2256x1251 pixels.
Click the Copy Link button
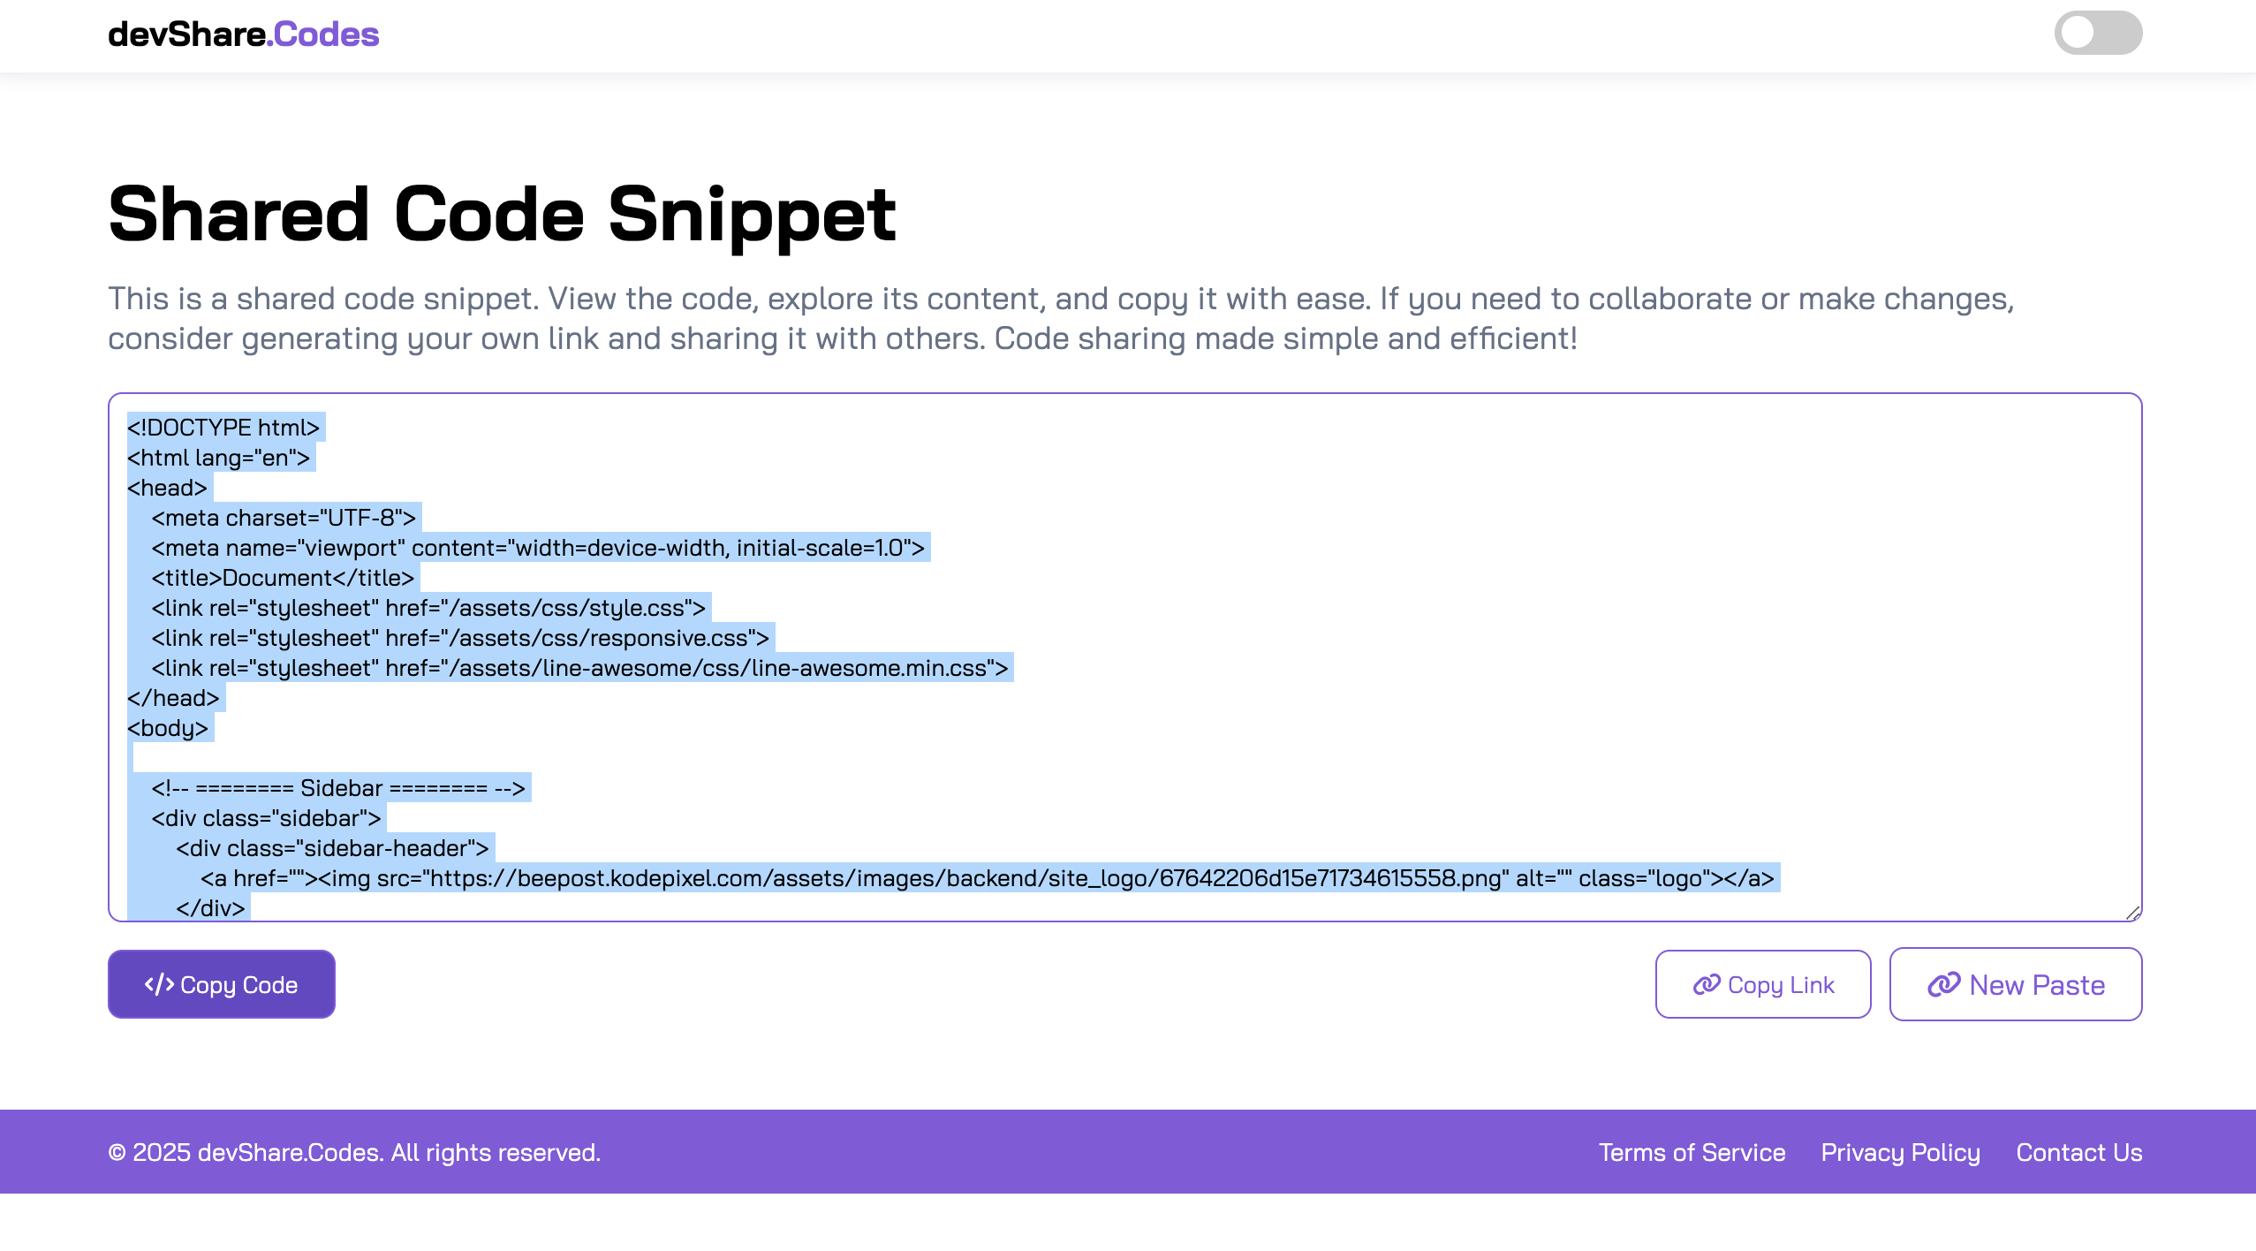coord(1761,983)
